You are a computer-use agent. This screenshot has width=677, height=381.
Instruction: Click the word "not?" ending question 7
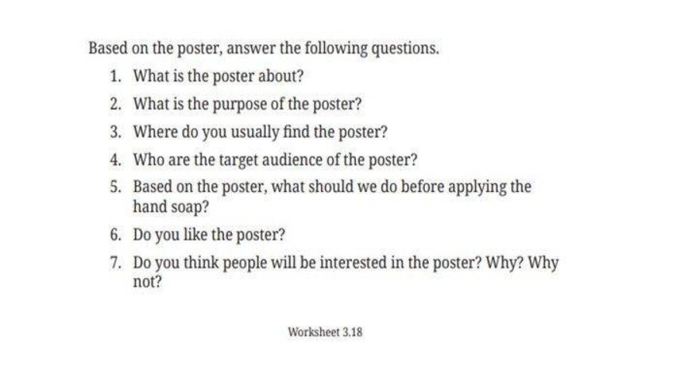click(147, 282)
